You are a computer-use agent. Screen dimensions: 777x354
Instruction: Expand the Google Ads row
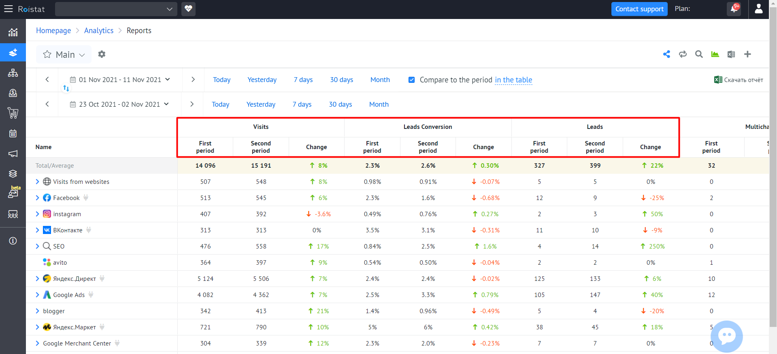pos(37,295)
